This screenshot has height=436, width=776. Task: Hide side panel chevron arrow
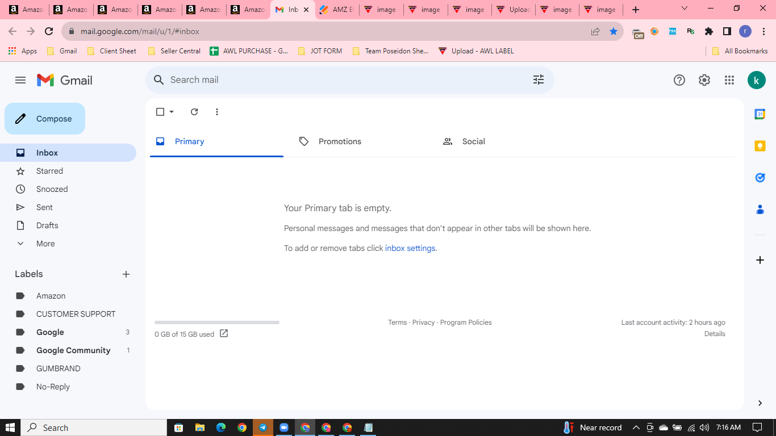(760, 403)
